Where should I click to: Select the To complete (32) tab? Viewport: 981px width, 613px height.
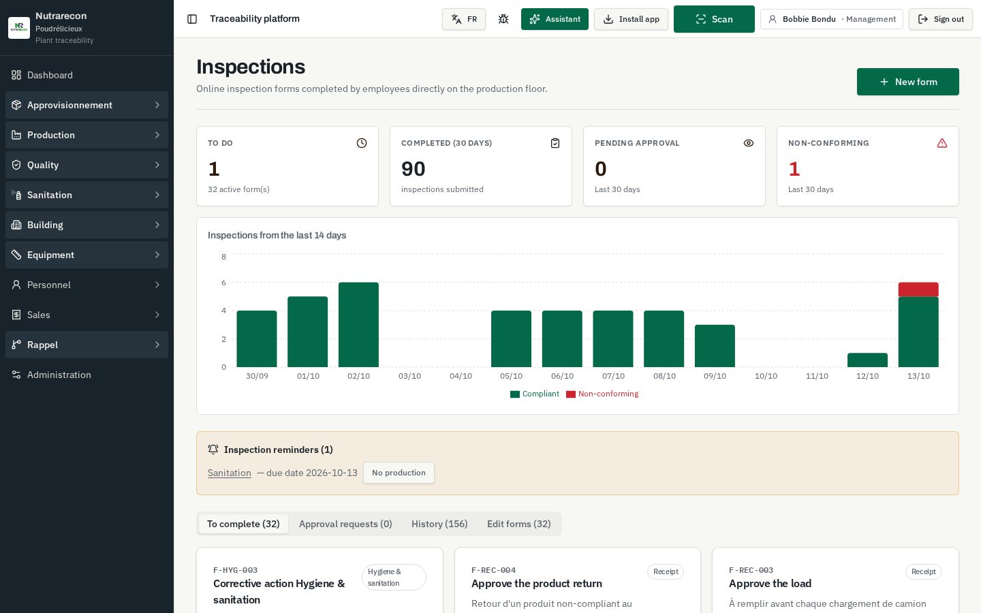point(243,524)
